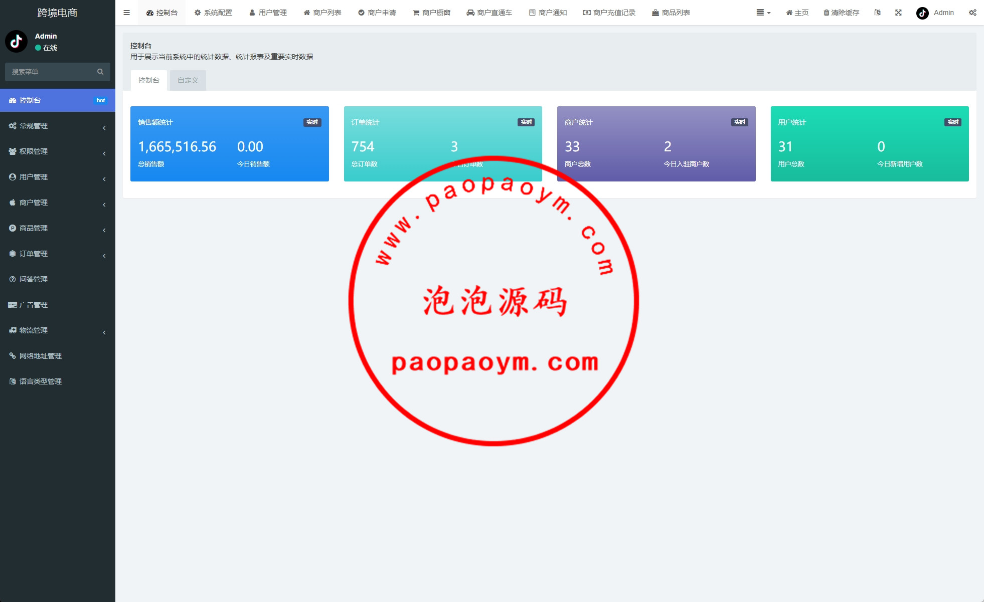Open the 控制台 top tab
The height and width of the screenshot is (602, 984).
pyautogui.click(x=161, y=13)
